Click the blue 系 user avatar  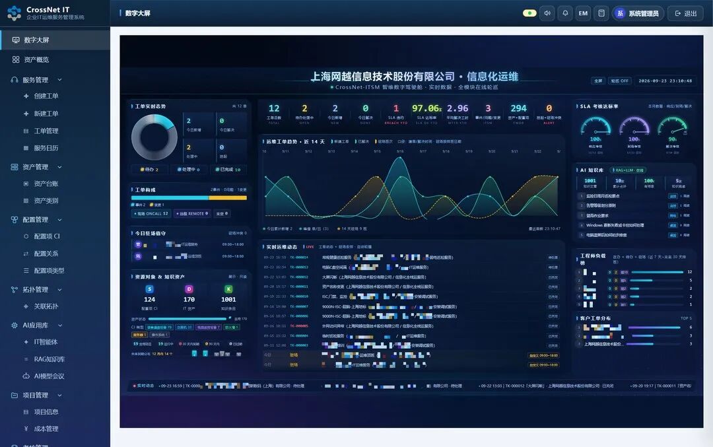(x=620, y=13)
